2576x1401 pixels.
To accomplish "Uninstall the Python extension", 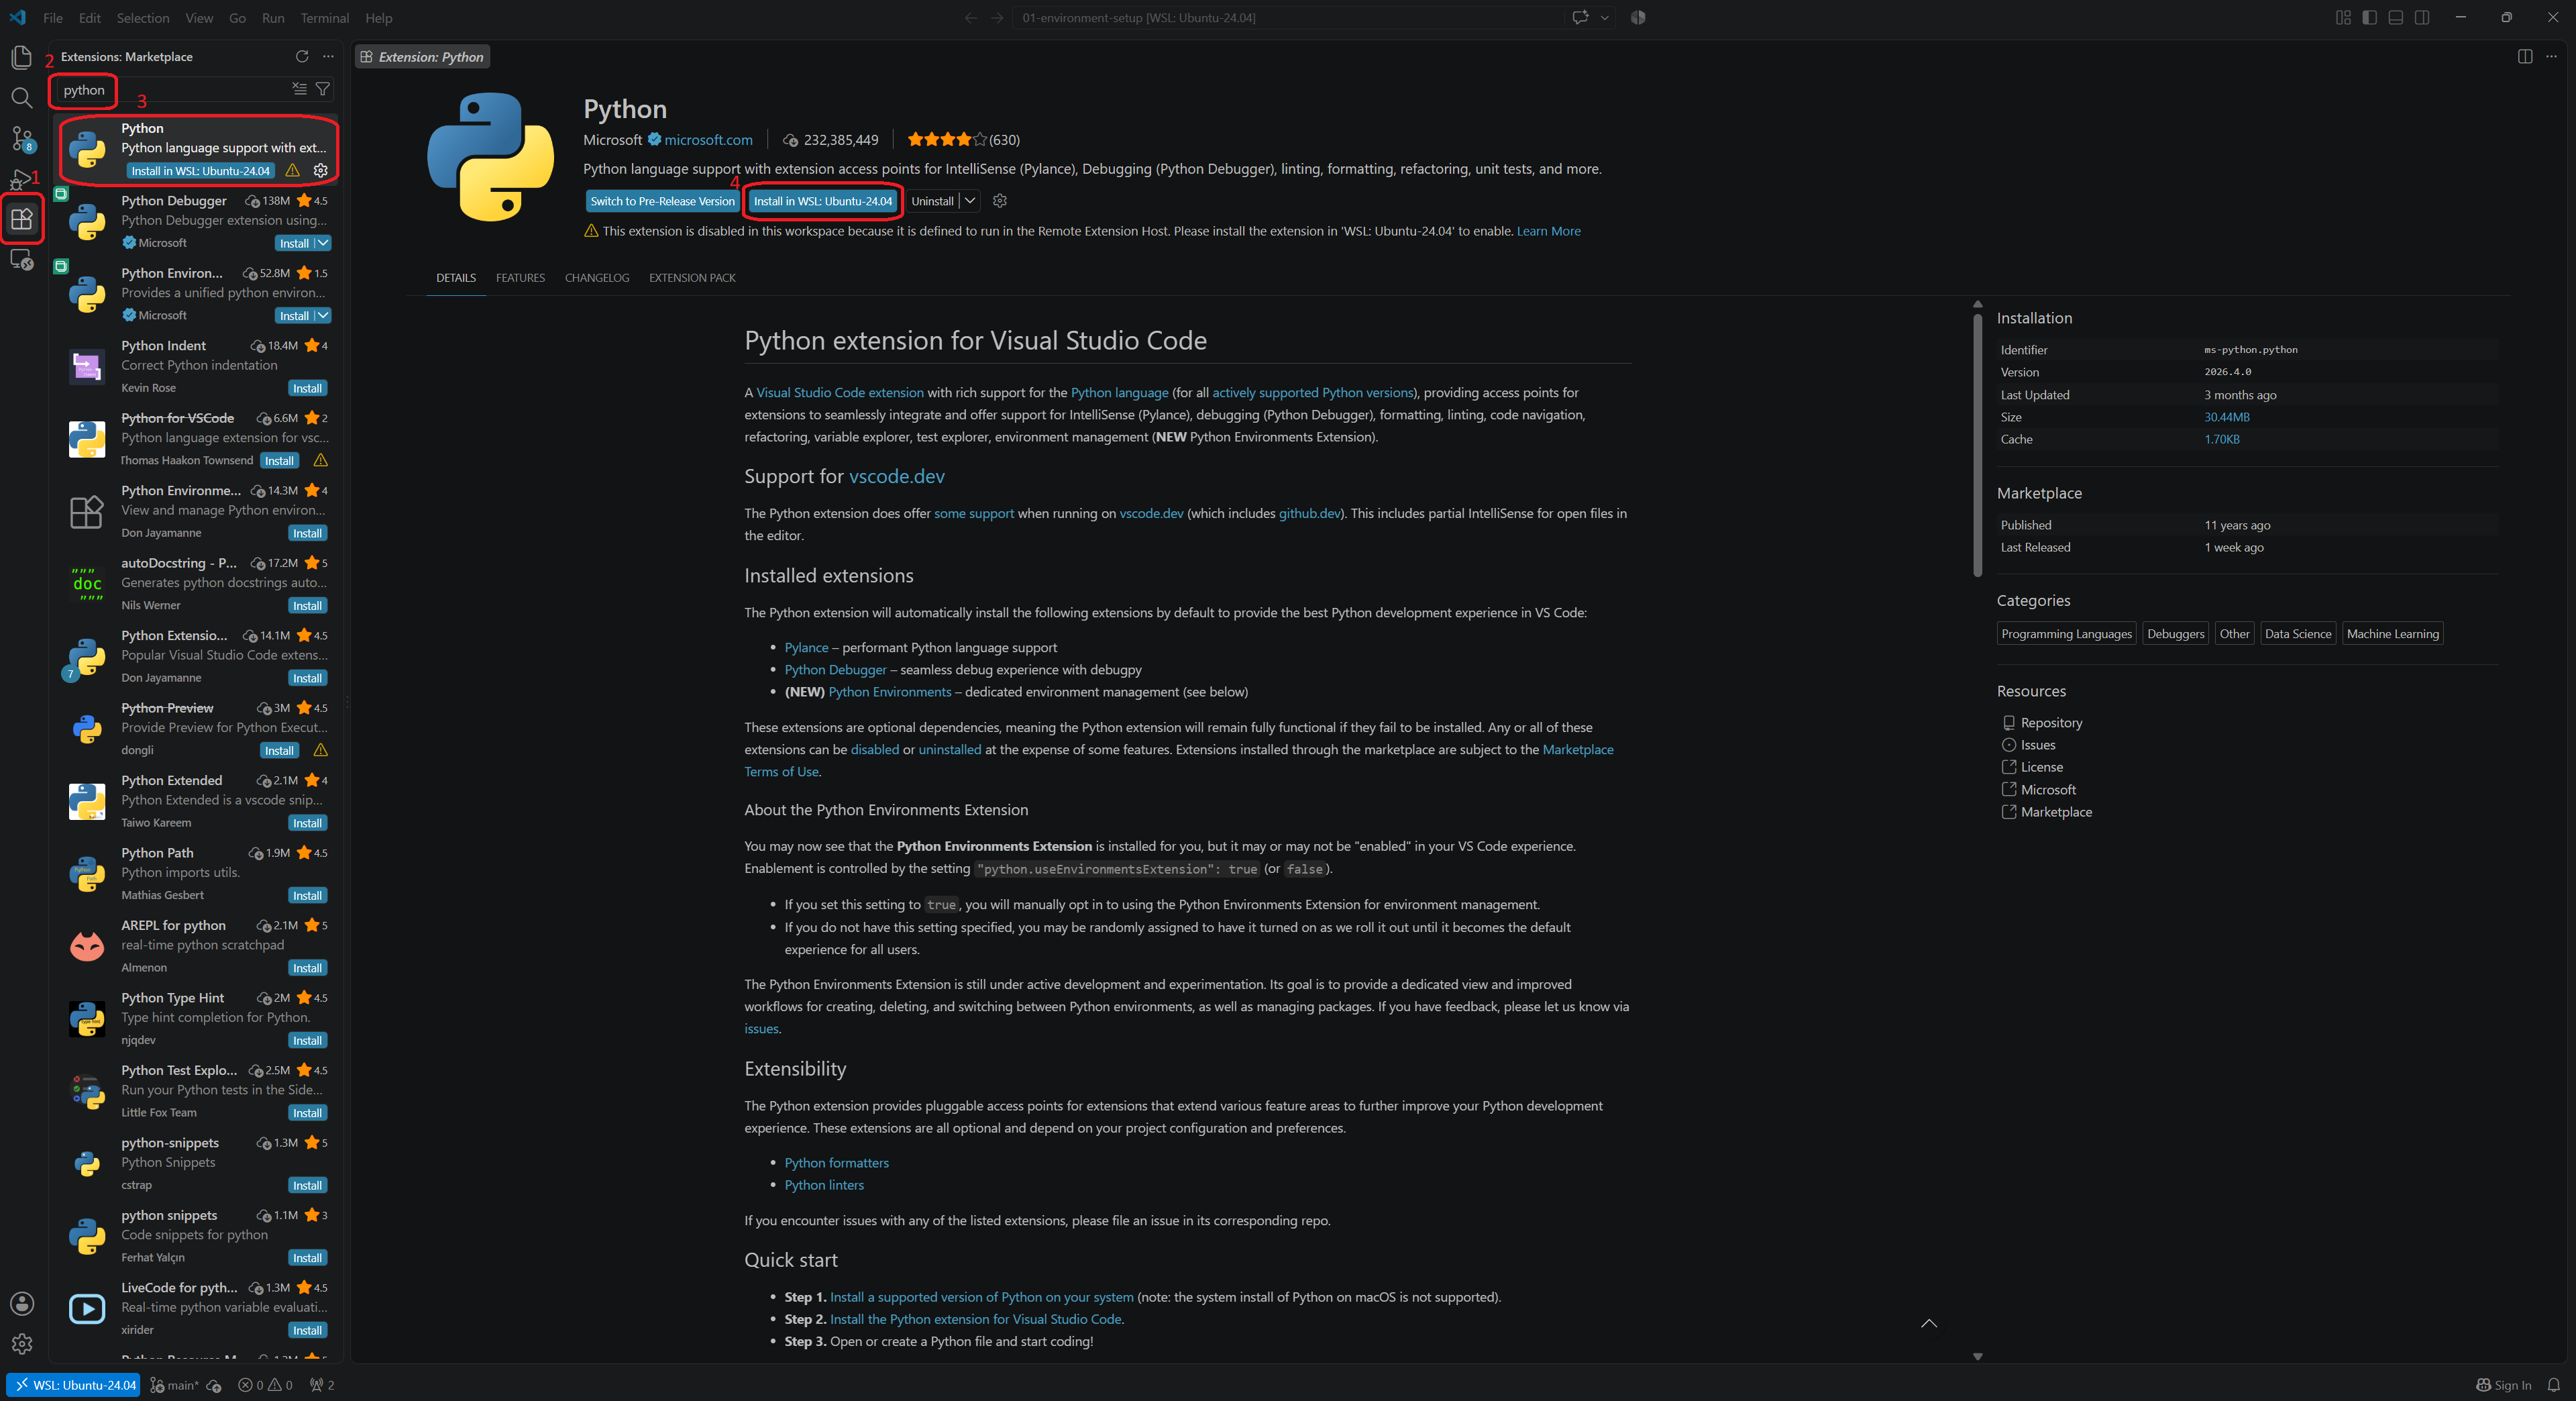I will (x=932, y=201).
